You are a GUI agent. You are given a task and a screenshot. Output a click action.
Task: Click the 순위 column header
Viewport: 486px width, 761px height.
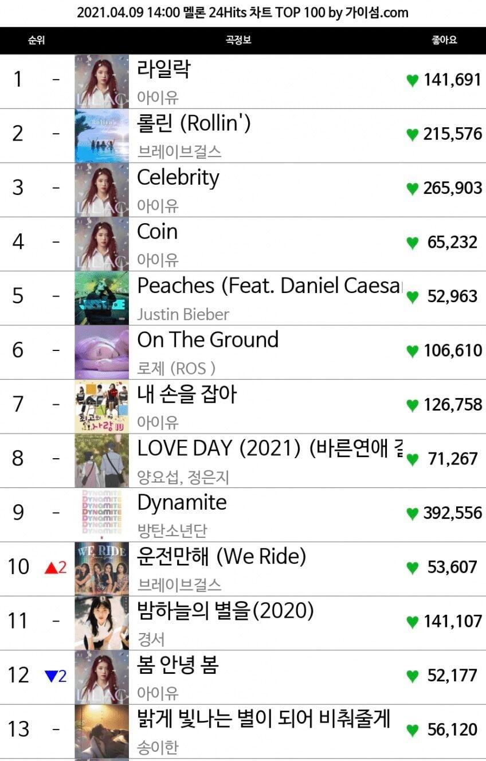(x=36, y=41)
